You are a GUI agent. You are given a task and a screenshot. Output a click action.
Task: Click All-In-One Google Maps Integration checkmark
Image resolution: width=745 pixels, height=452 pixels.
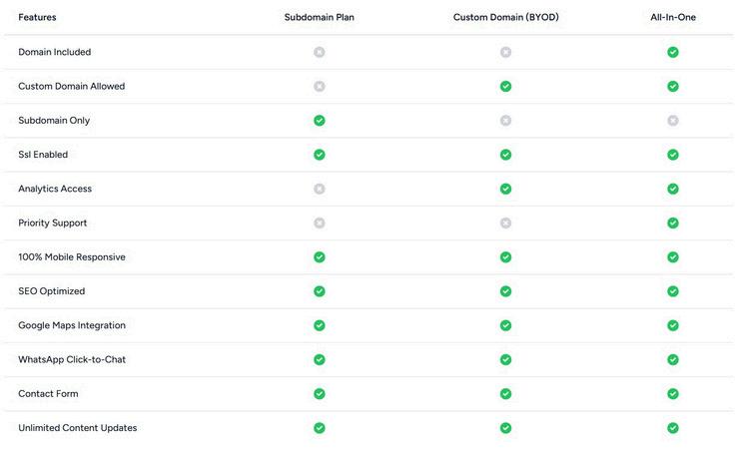click(x=673, y=325)
